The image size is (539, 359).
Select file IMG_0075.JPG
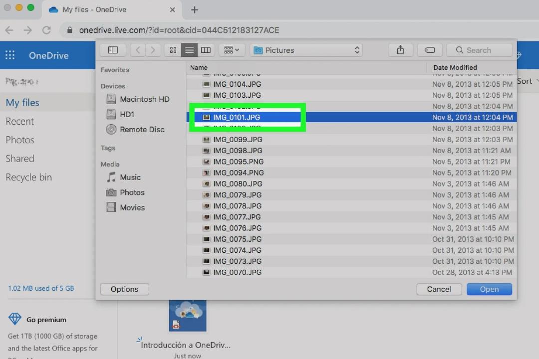pos(351,239)
